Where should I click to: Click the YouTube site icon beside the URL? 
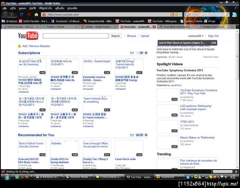coord(44,14)
